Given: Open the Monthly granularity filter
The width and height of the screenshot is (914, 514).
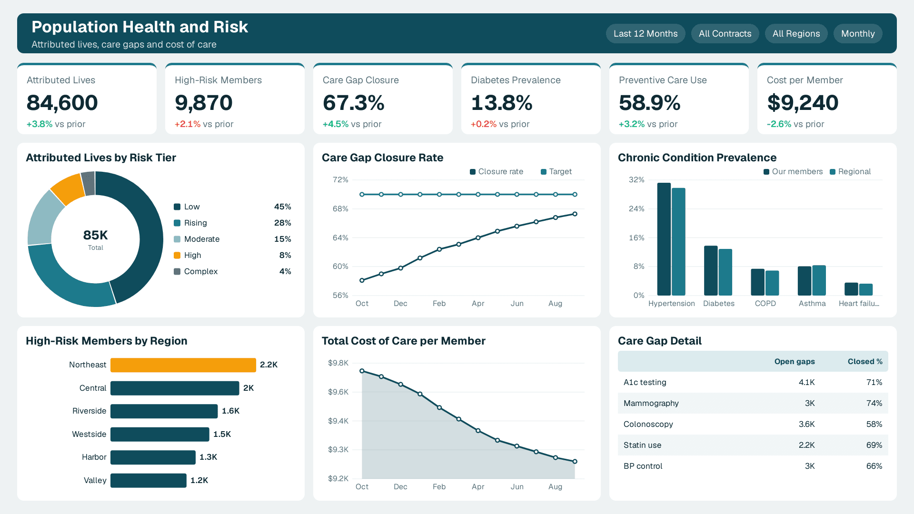Looking at the screenshot, I should pyautogui.click(x=858, y=34).
